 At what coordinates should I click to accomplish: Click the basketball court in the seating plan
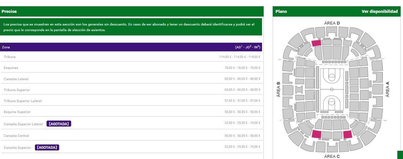pos(331,89)
